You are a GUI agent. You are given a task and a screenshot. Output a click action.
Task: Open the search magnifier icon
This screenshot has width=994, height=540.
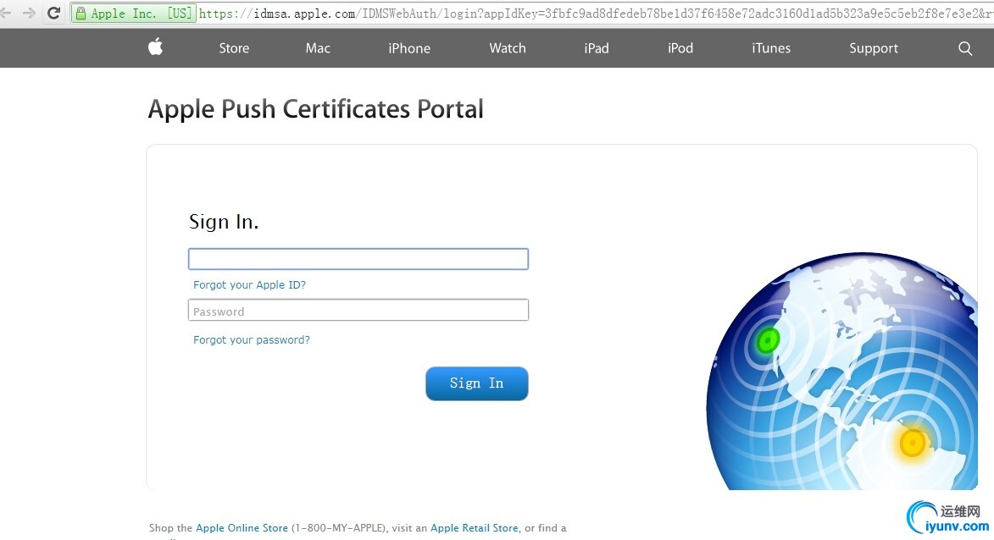[x=965, y=48]
